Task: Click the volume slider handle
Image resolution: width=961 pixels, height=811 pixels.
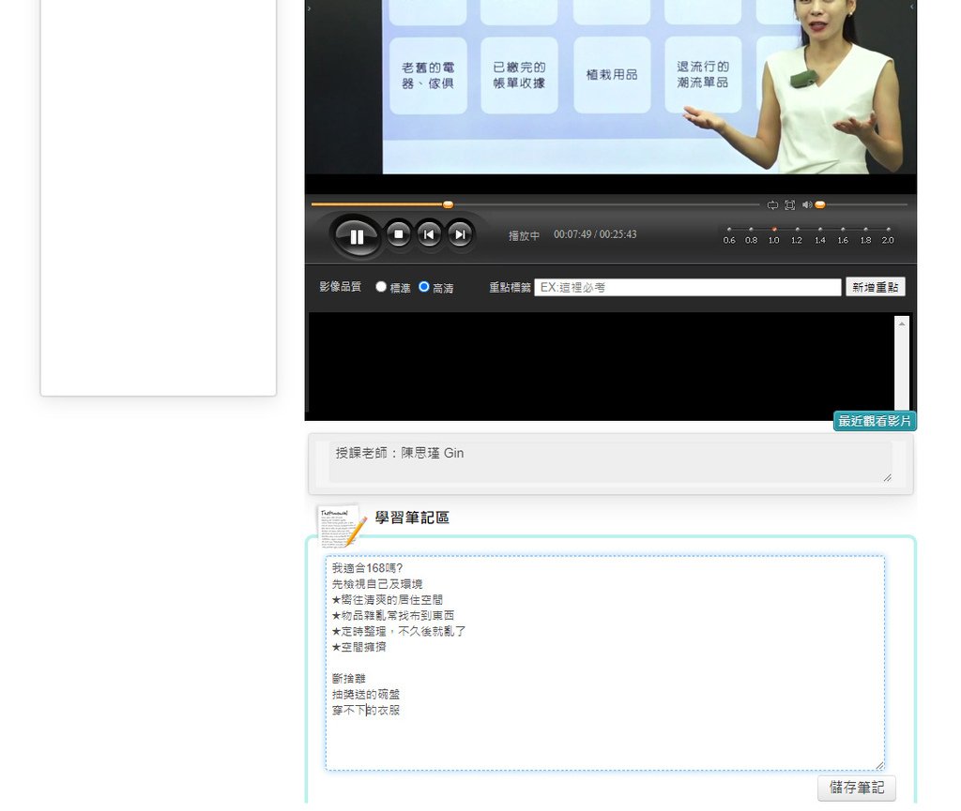Action: [820, 205]
